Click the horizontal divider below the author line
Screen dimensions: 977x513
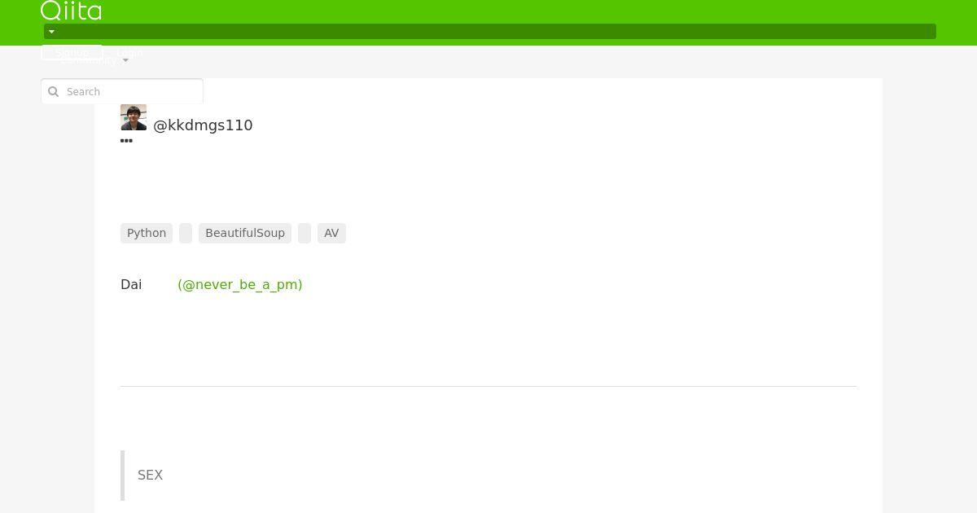click(x=488, y=386)
